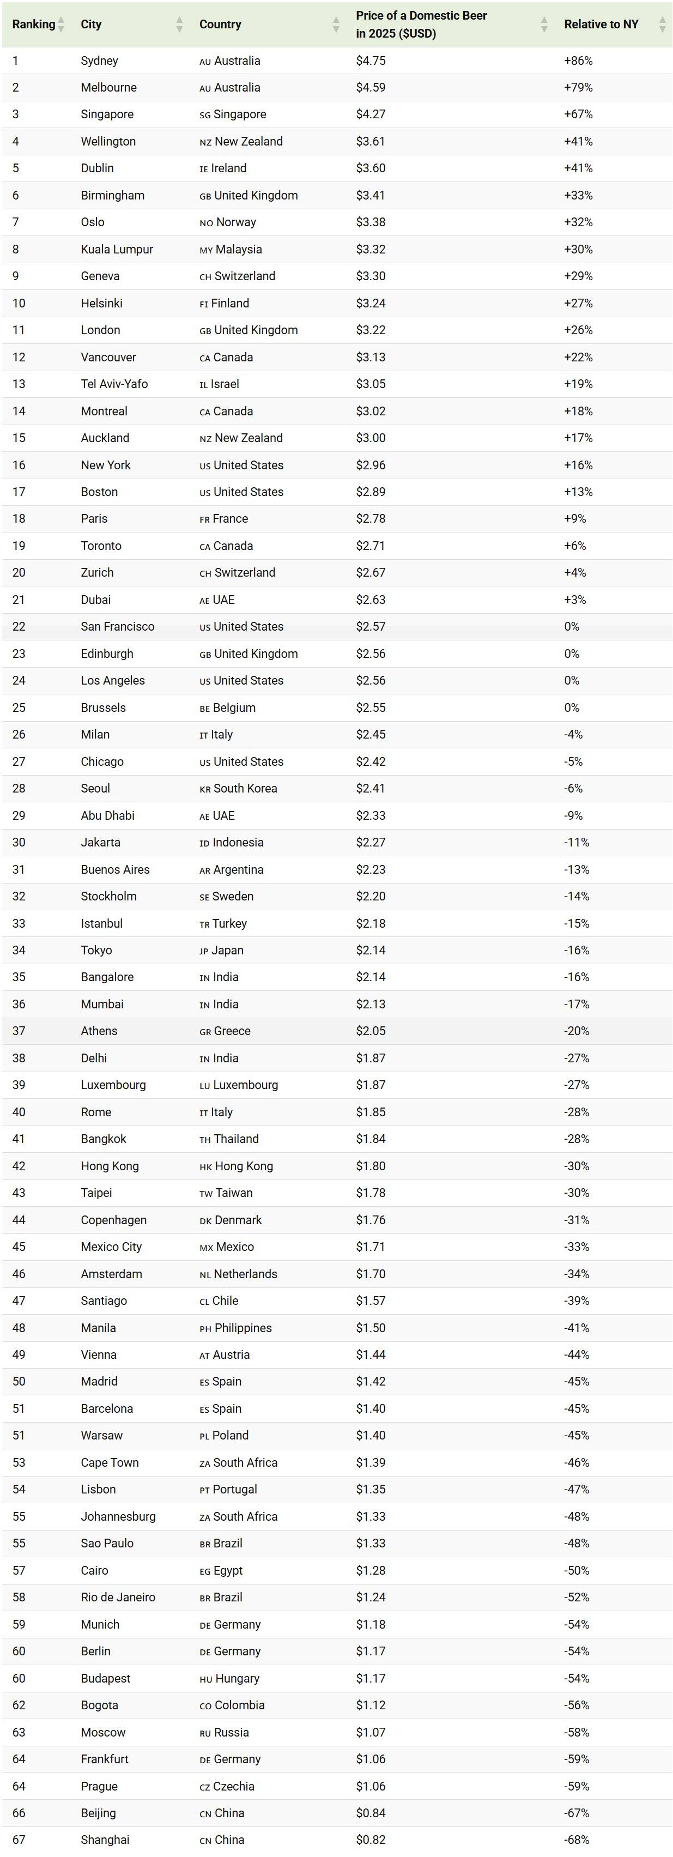Click the $2.96 price for New York
Image resolution: width=673 pixels, height=1857 pixels.
coord(371,465)
